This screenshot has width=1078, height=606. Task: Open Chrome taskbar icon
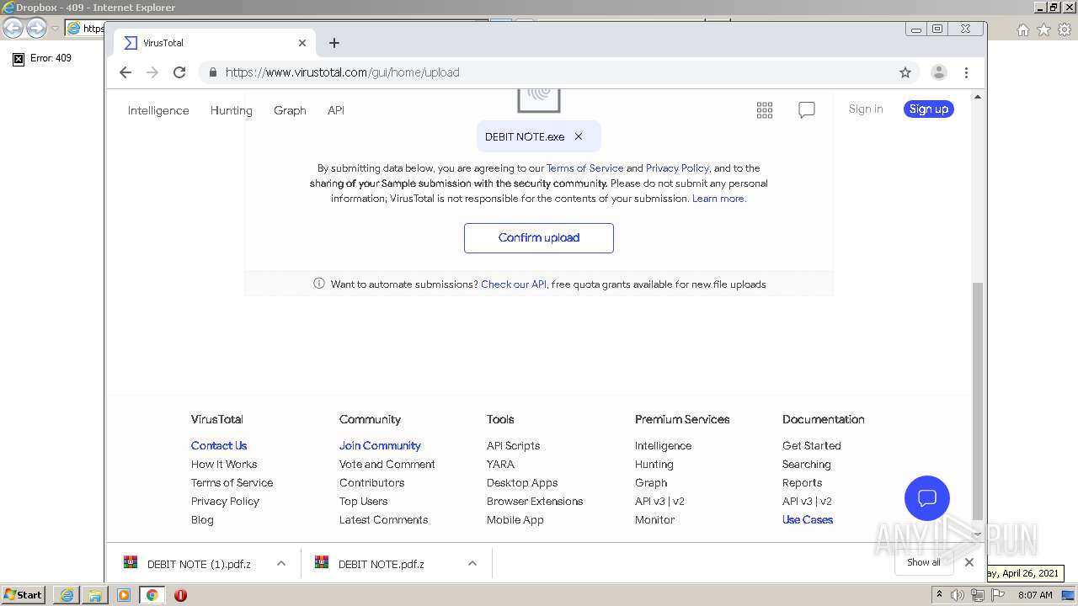click(152, 595)
